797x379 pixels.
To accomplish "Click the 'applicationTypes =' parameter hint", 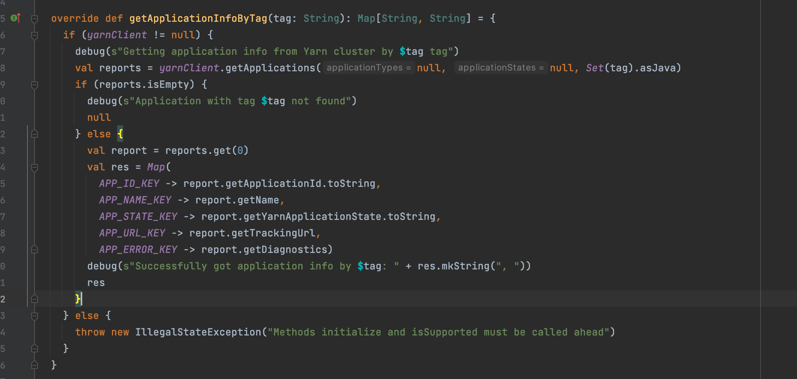I will 369,68.
